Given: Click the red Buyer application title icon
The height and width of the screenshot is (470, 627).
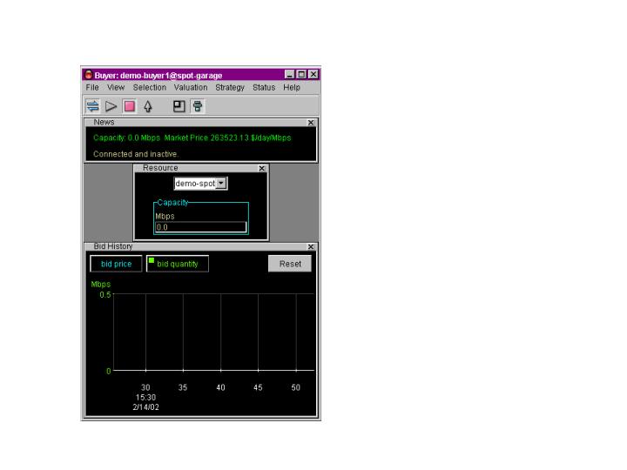Looking at the screenshot, I should click(88, 75).
